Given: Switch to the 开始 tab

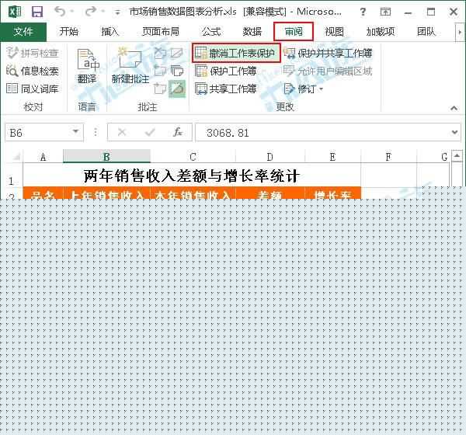Looking at the screenshot, I should click(x=68, y=32).
